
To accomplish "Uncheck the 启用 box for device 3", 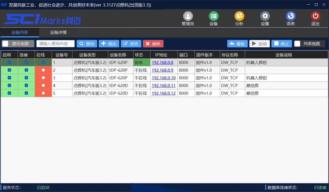I will pos(9,78).
